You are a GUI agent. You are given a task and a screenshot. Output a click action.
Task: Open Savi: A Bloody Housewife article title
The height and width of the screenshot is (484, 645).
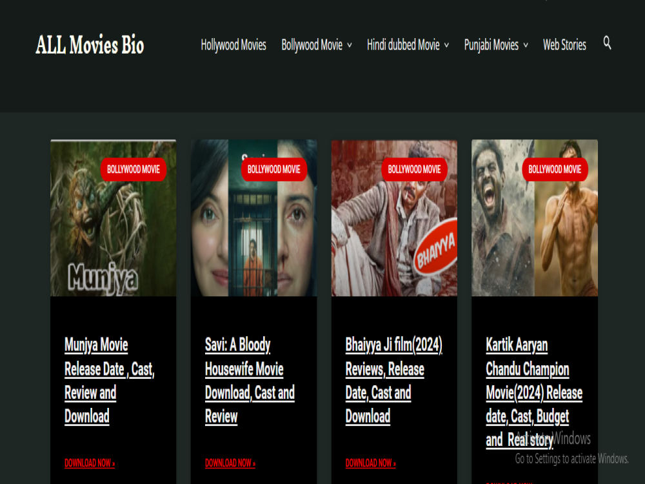(x=250, y=380)
